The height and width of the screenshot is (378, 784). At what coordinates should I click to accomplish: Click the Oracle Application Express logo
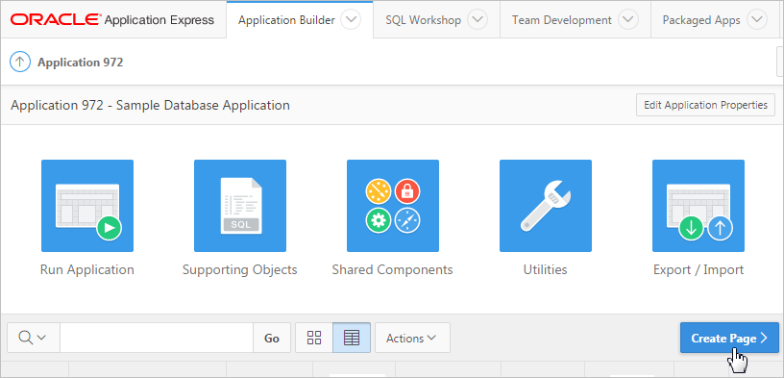pyautogui.click(x=112, y=20)
